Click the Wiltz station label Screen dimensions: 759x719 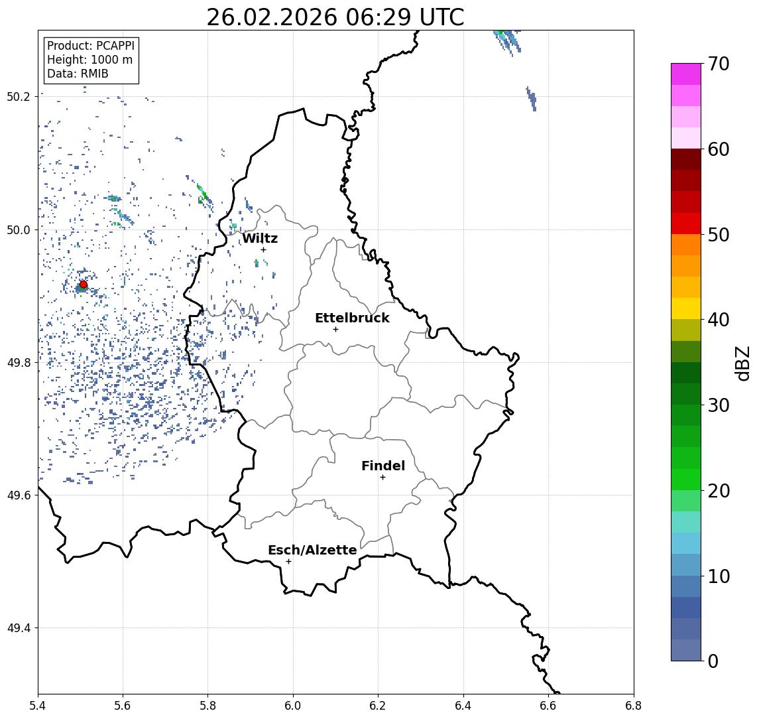260,238
